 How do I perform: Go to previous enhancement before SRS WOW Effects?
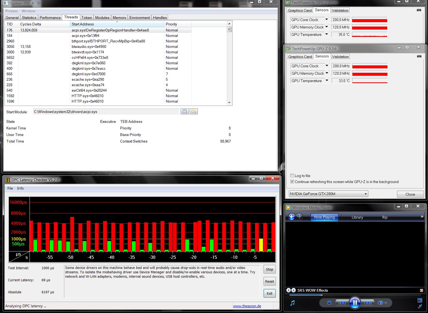[288, 290]
